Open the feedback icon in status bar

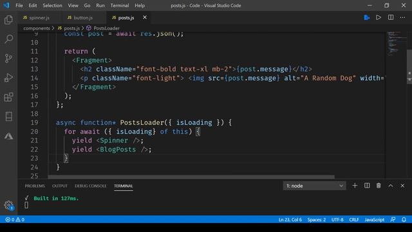click(393, 219)
